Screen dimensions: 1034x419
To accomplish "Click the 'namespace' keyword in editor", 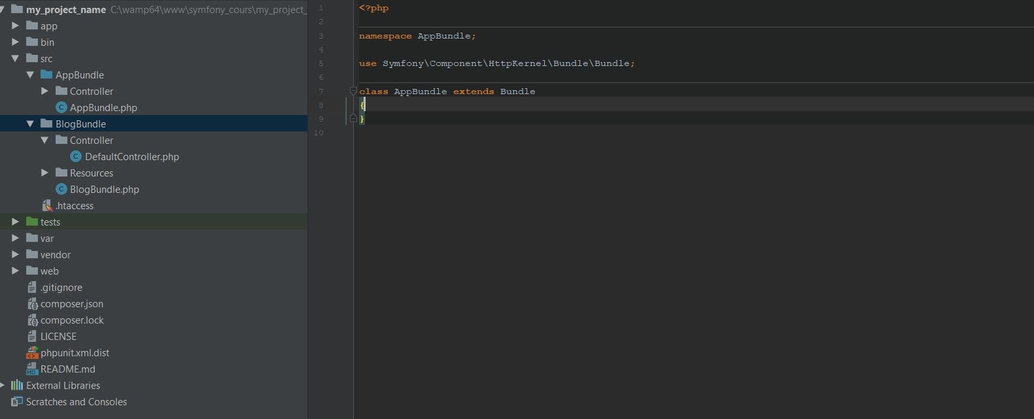I will 385,36.
